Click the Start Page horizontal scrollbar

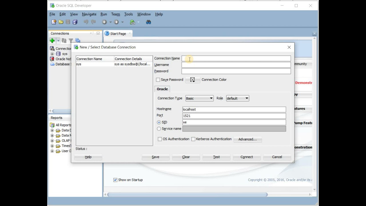click(x=188, y=195)
